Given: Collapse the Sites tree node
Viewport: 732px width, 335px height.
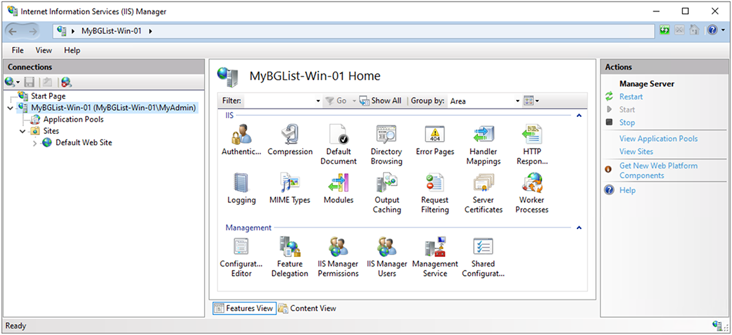Looking at the screenshot, I should 22,131.
